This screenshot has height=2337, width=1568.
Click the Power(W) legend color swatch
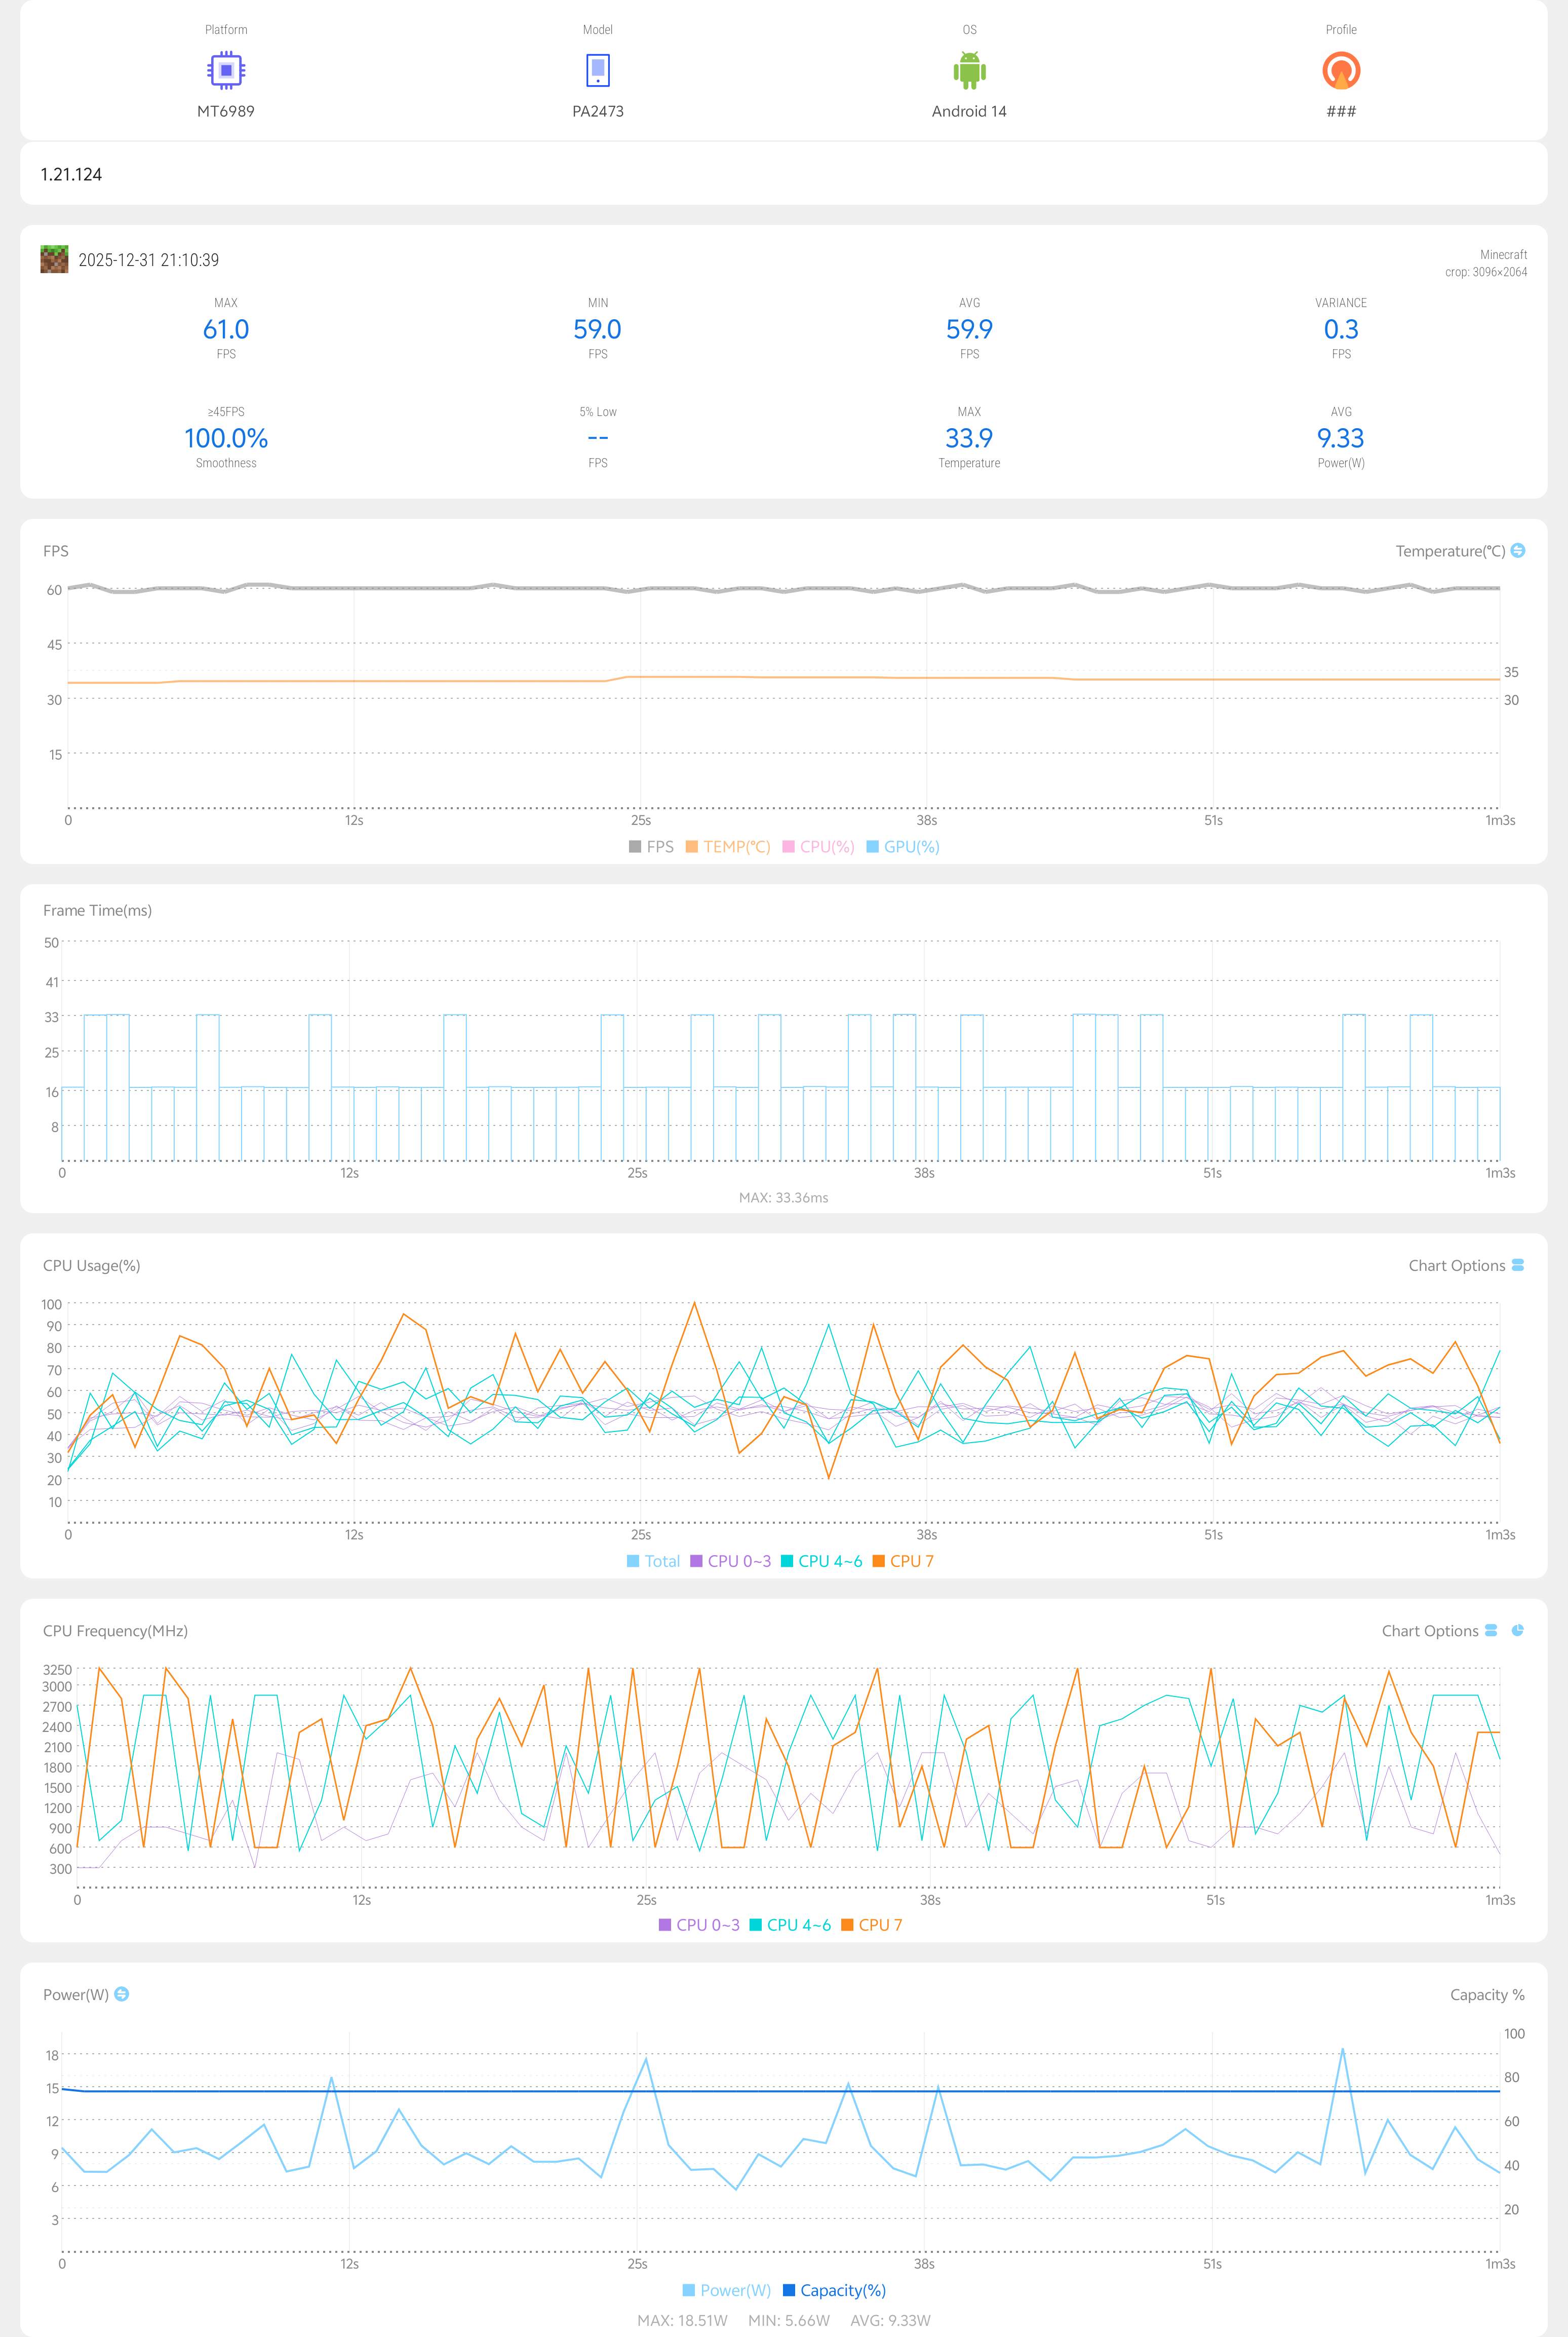(688, 2290)
